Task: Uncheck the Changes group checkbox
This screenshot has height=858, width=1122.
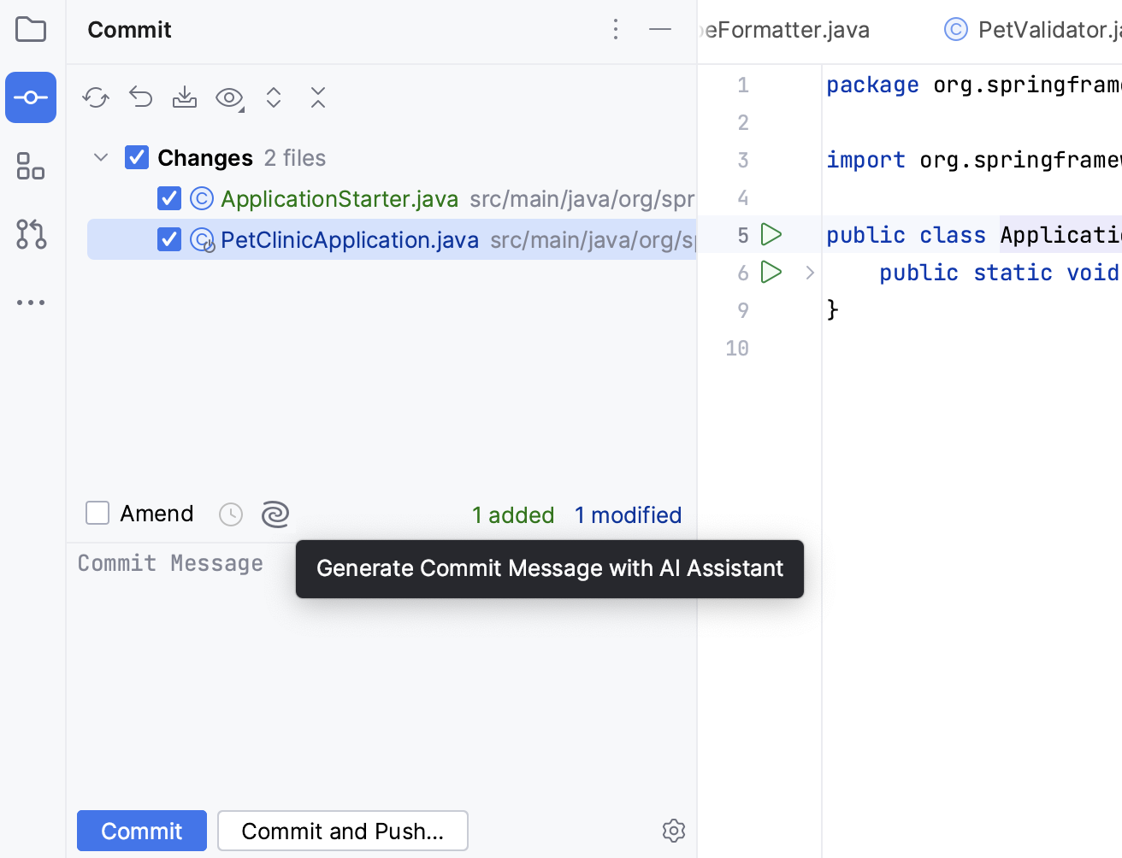Action: (x=136, y=157)
